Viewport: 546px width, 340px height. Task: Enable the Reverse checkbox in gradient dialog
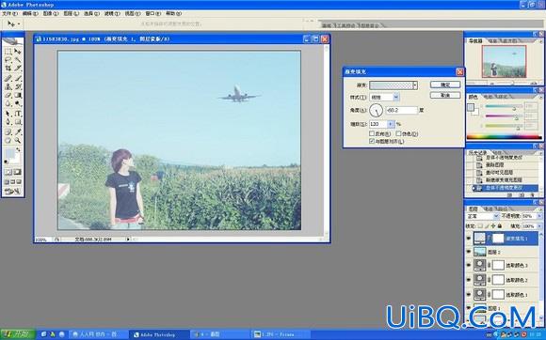[372, 133]
